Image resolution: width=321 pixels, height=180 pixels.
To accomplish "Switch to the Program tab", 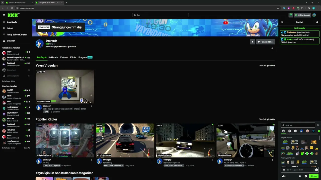I will (85, 57).
